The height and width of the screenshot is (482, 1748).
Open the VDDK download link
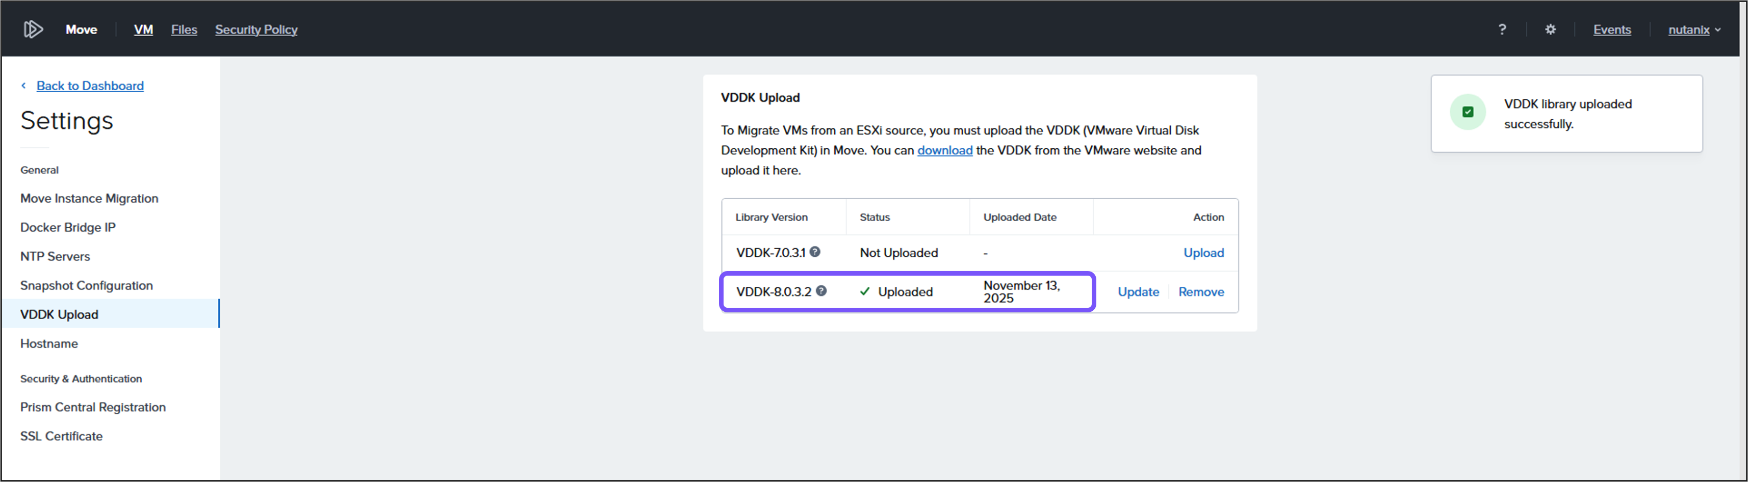coord(944,150)
